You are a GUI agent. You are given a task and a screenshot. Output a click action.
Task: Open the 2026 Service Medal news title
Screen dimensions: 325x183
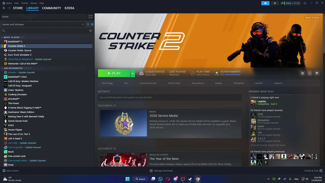tap(164, 116)
